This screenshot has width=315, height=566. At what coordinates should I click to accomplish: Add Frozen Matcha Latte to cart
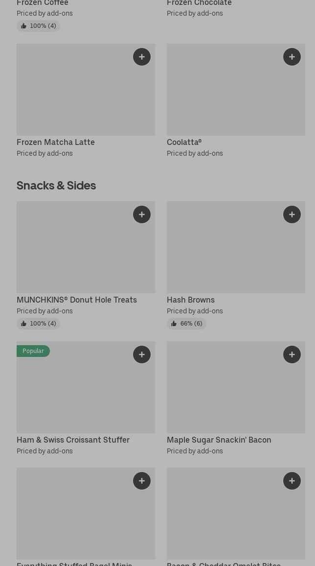point(142,57)
